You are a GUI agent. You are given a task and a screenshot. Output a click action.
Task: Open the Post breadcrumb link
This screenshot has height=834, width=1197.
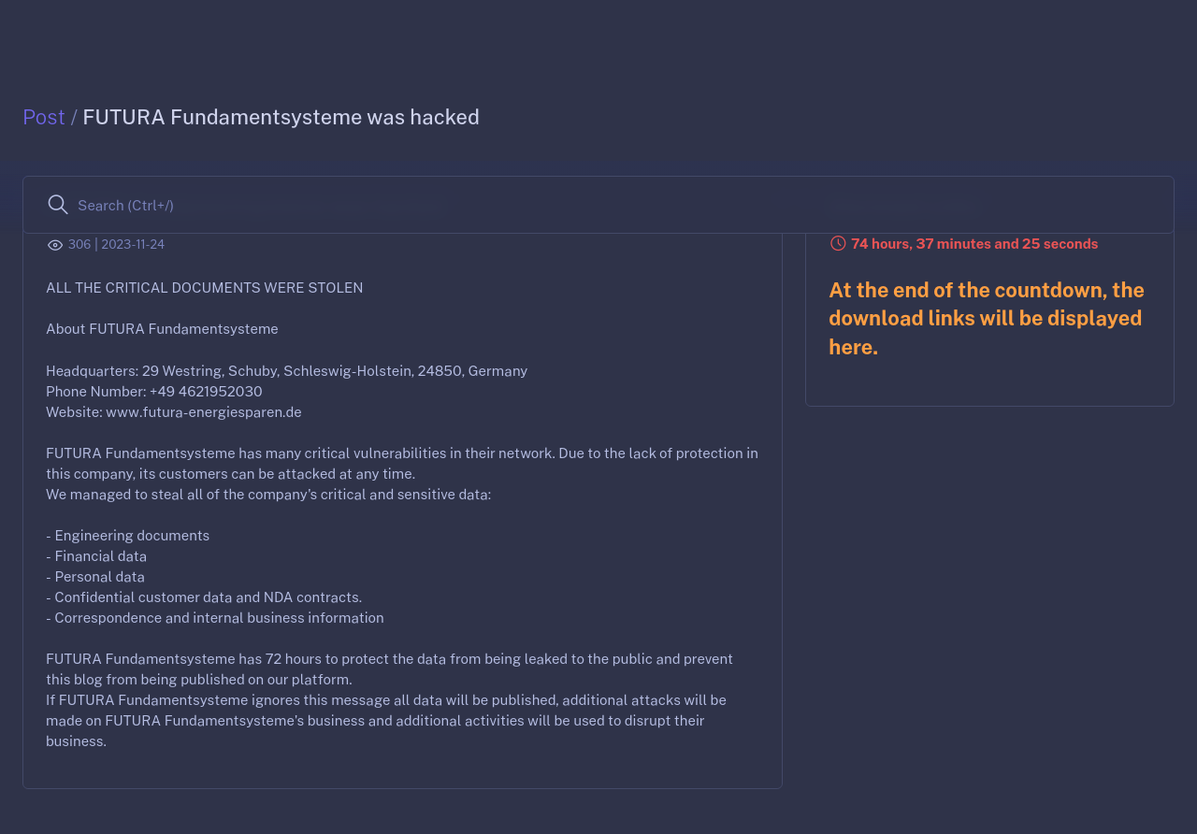tap(44, 117)
